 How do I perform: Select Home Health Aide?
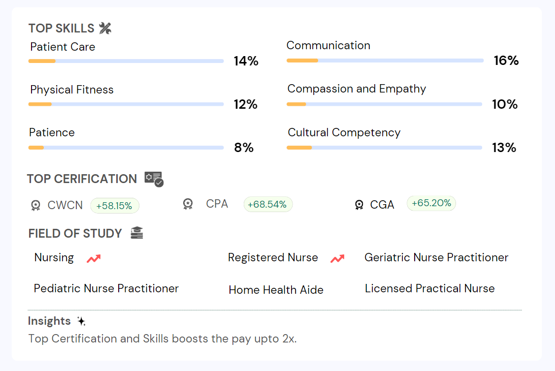coord(276,290)
